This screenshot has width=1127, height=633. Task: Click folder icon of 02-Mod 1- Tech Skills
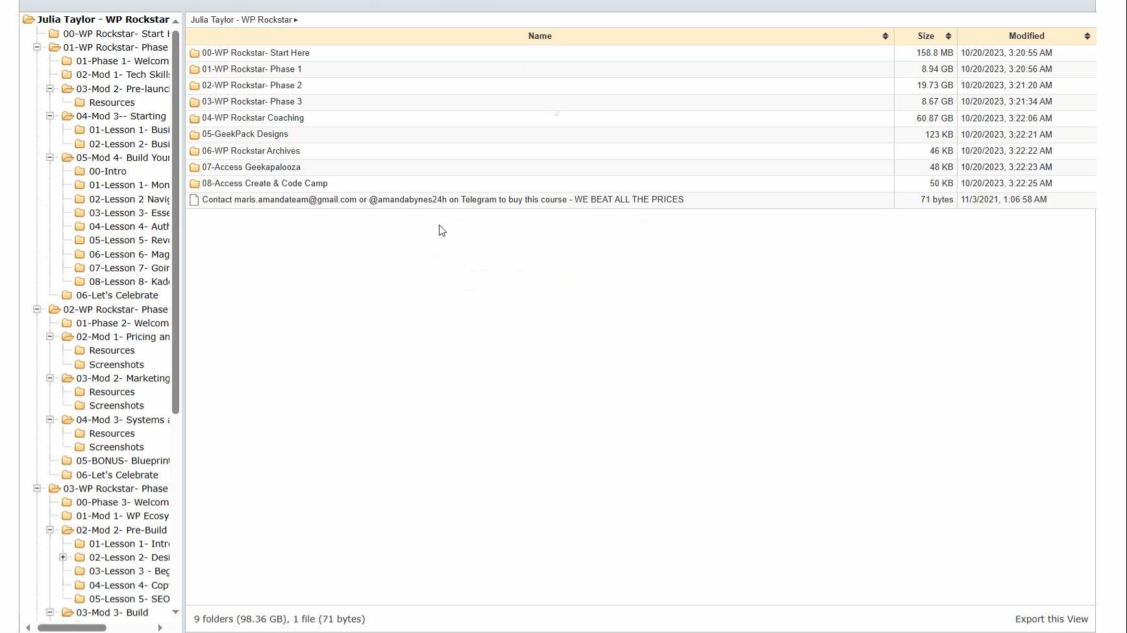(x=67, y=75)
